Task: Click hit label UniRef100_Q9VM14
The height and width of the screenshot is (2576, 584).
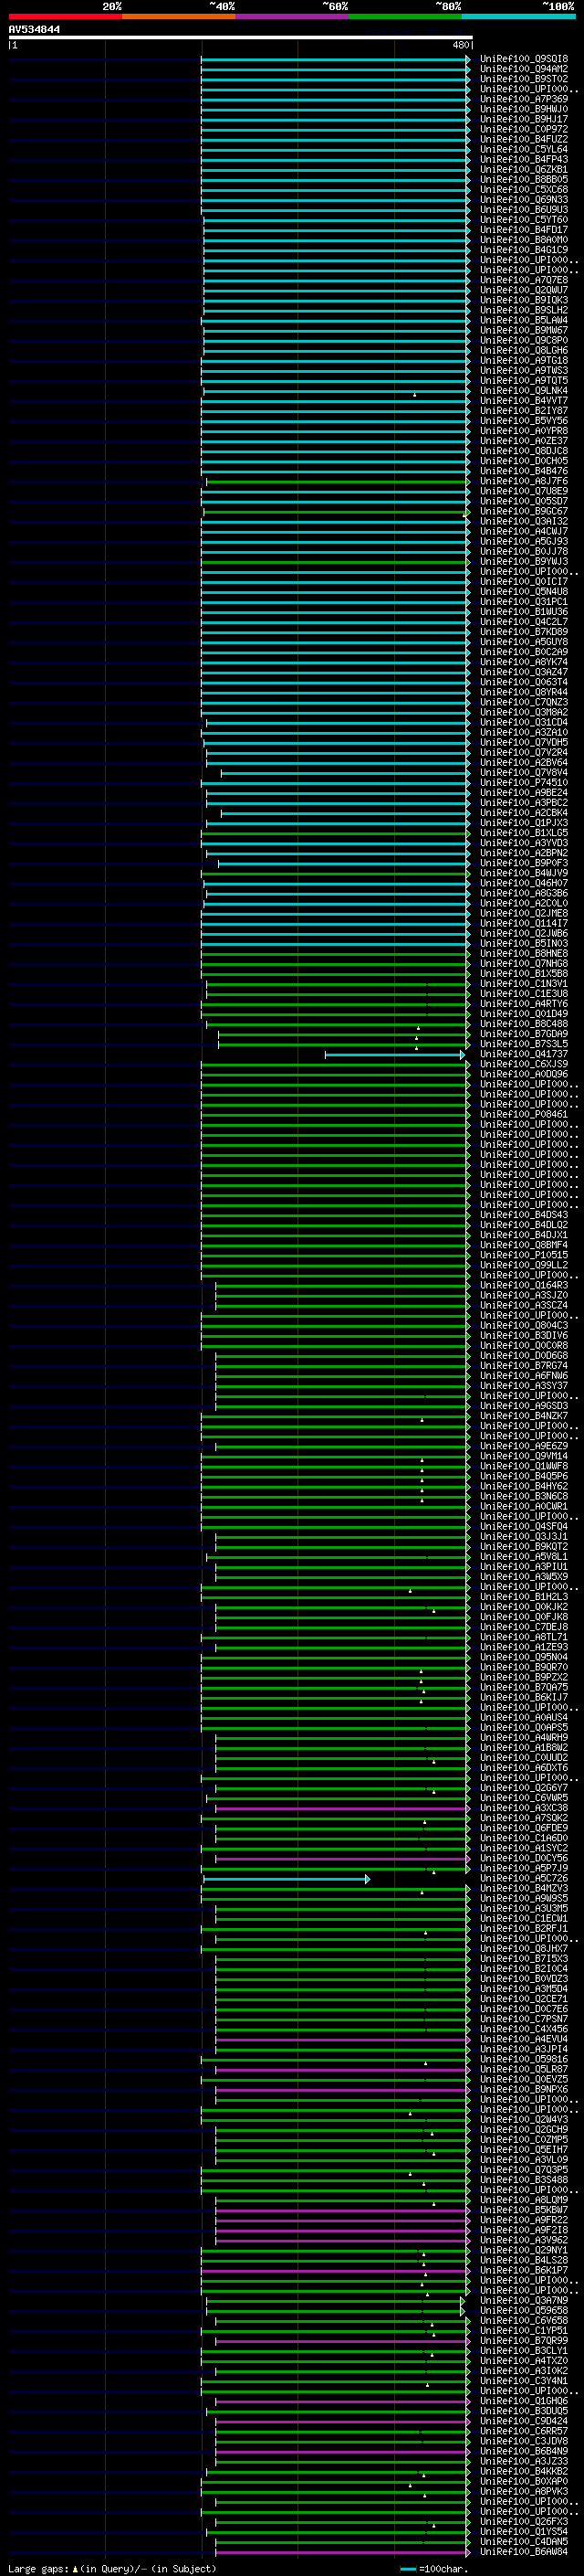Action: tap(524, 1456)
